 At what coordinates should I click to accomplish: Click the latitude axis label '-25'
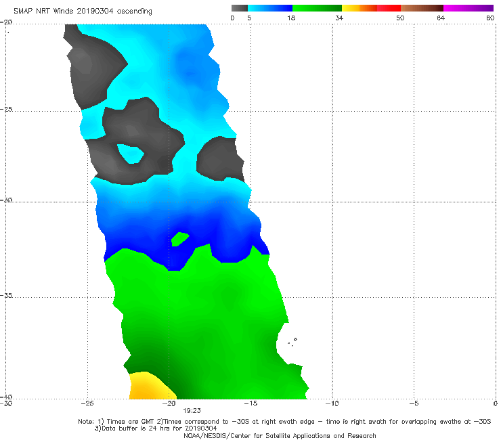click(x=6, y=109)
